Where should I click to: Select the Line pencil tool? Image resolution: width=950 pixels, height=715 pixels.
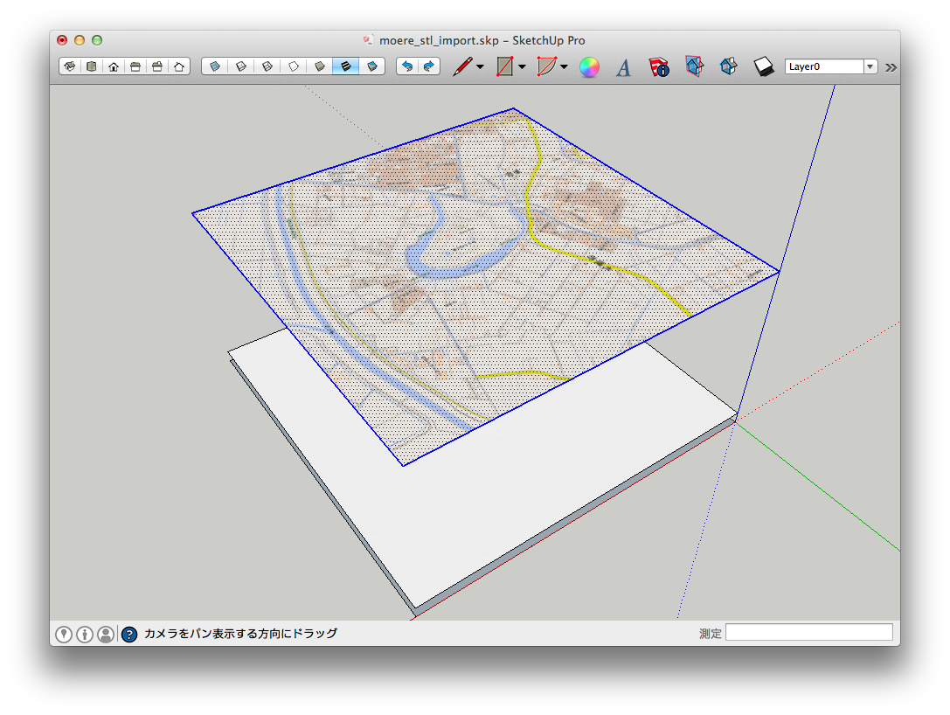click(462, 66)
